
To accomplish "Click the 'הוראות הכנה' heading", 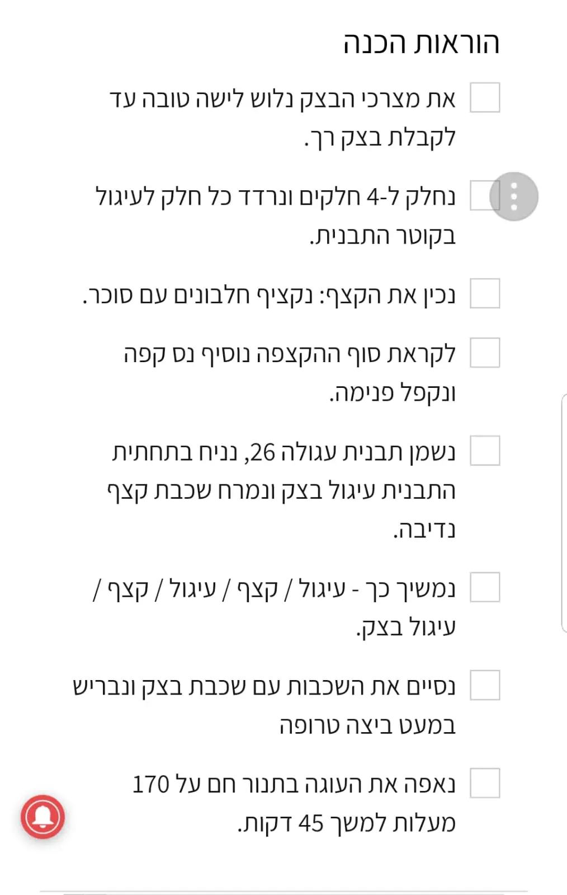I will 420,44.
